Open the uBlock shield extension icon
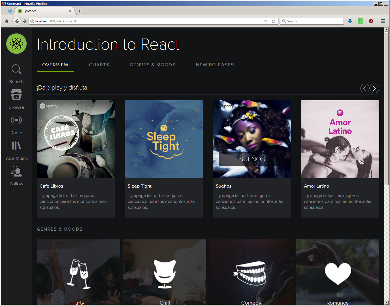390x306 pixels. [371, 21]
